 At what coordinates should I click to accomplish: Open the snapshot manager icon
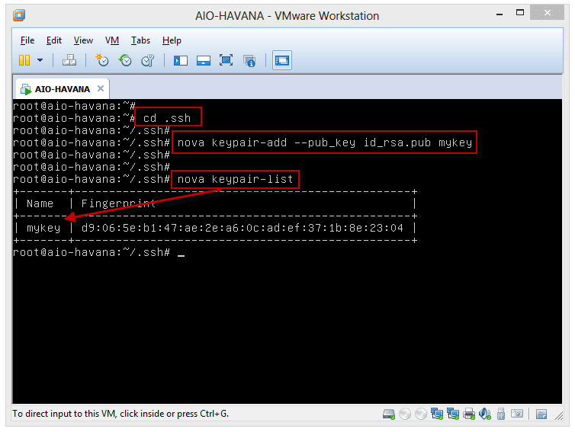148,60
